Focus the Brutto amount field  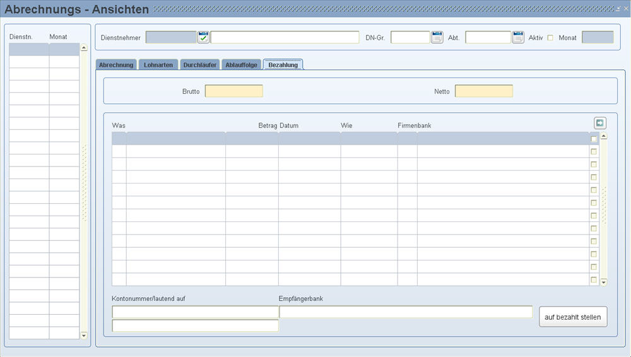(x=233, y=91)
